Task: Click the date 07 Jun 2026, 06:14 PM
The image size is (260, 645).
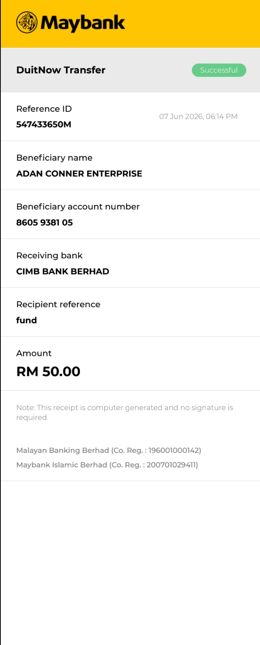Action: pyautogui.click(x=198, y=116)
